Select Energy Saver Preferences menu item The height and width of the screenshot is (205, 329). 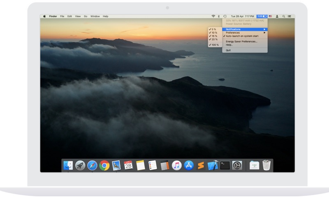pos(241,41)
